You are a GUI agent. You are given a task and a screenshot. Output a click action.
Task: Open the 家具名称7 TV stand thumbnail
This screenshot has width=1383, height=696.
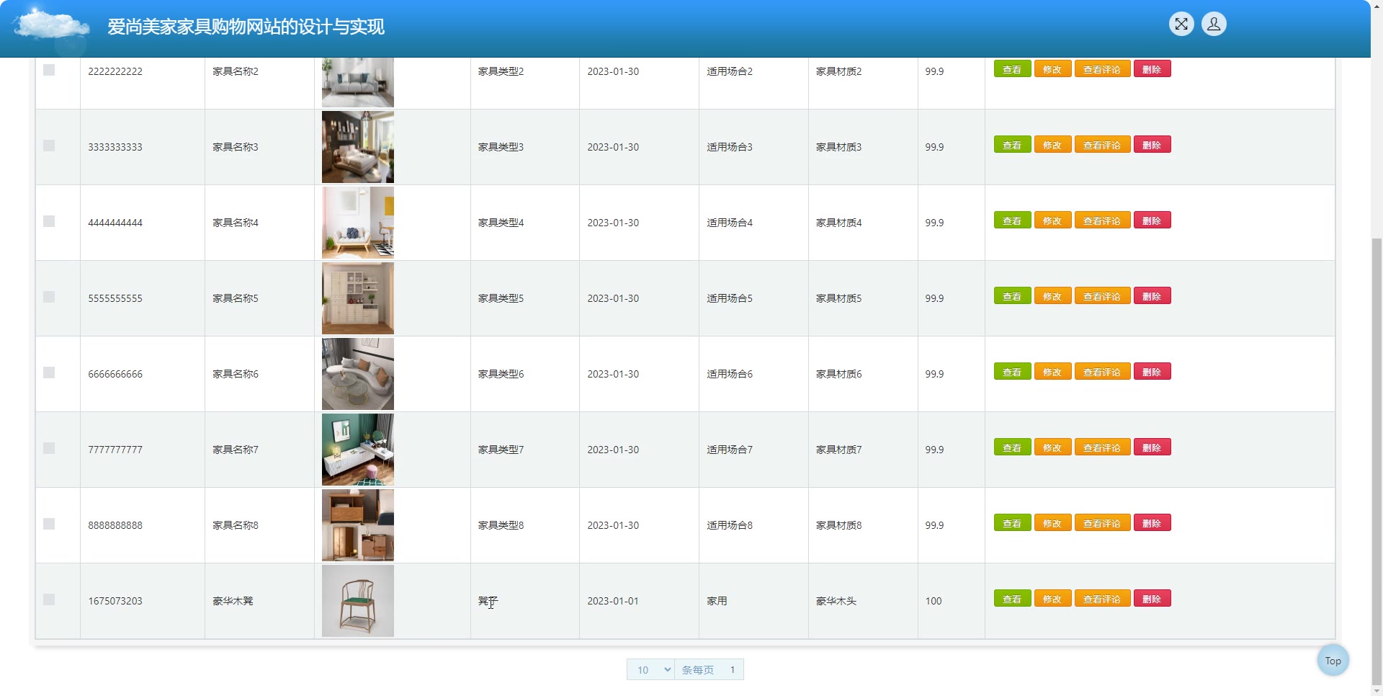(358, 450)
